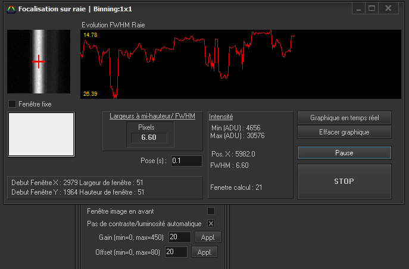Click the Evolution FWHM Raie graph
This screenshot has height=269, width=409.
241,64
